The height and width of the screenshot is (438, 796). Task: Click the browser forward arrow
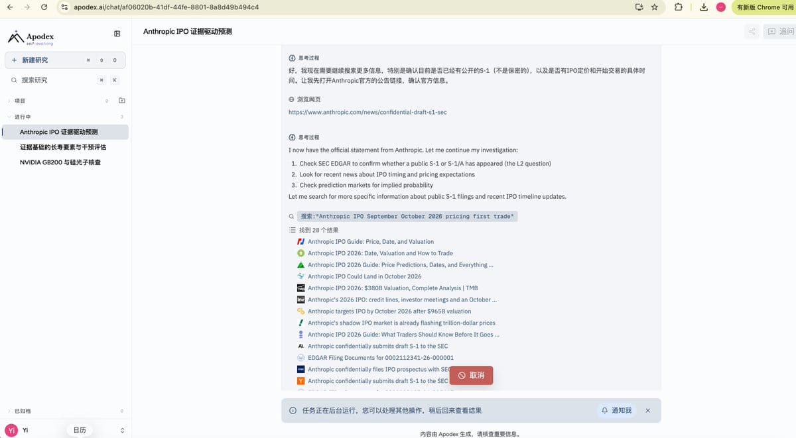tap(27, 7)
